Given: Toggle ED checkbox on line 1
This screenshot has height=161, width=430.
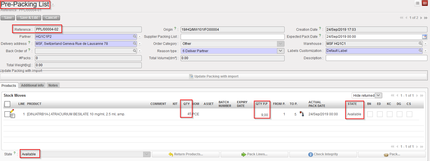Looking at the screenshot, I should 380,114.
